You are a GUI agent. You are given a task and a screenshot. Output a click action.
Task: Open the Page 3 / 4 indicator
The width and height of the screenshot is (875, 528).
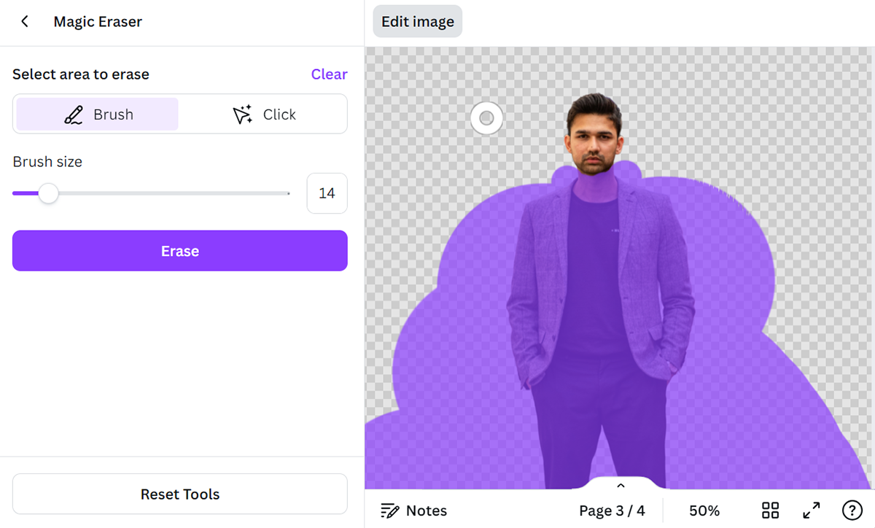(612, 510)
